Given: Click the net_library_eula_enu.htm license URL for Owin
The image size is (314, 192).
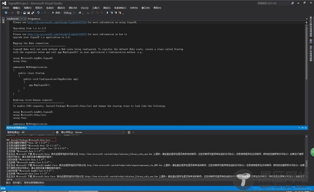Looking at the screenshot, I should tap(116, 154).
